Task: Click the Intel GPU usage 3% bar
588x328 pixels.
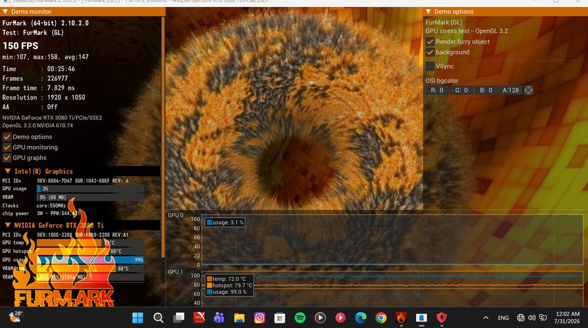Action: tap(91, 188)
